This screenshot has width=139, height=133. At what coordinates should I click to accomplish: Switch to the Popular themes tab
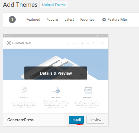(x=52, y=20)
